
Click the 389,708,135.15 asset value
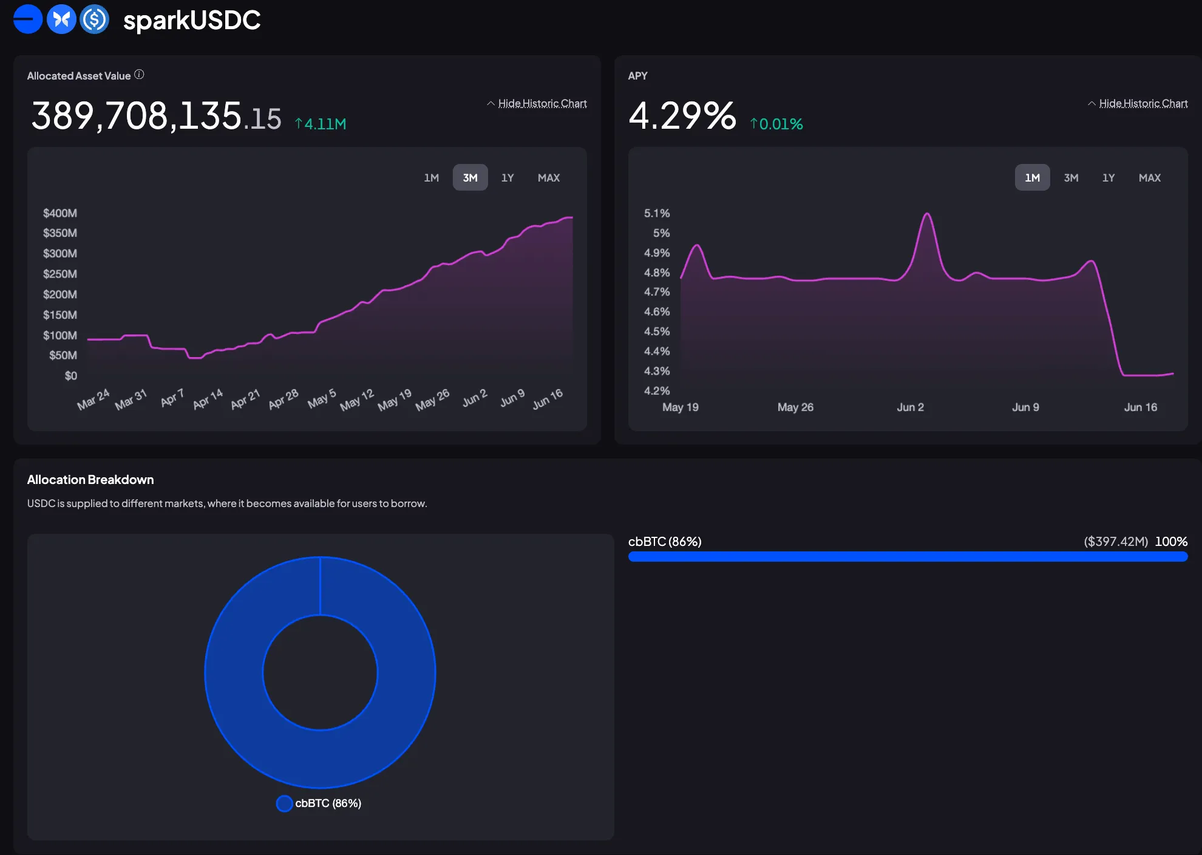tap(157, 116)
